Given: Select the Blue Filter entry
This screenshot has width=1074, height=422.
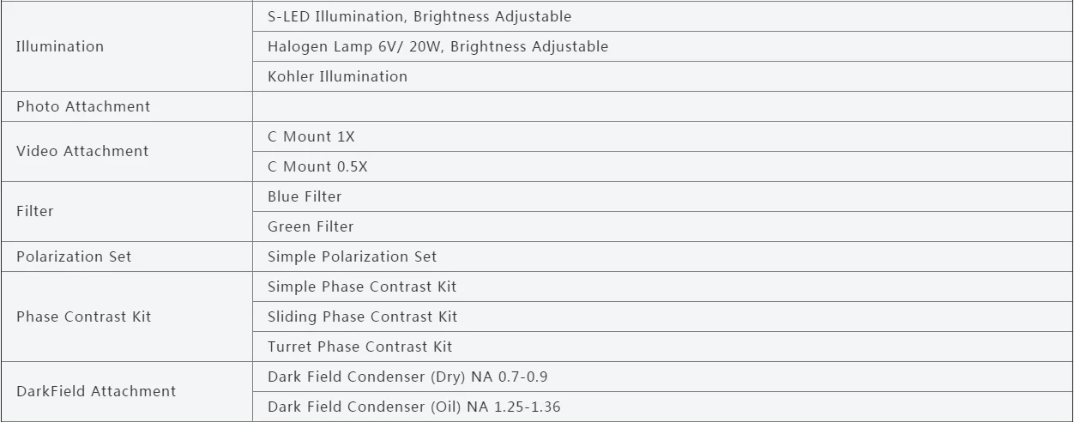Looking at the screenshot, I should click(x=305, y=196).
